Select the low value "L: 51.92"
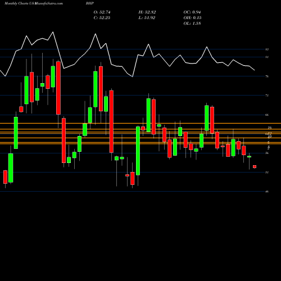Screen dimensions: 281x281 coord(147,18)
